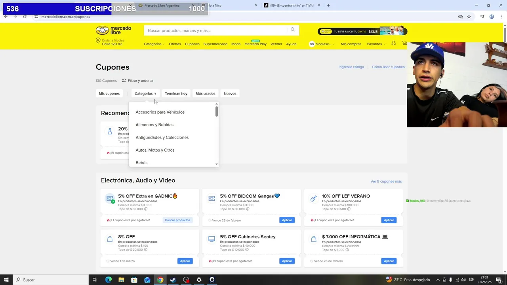This screenshot has height=285, width=507.
Task: Select Bebés category
Action: [x=141, y=162]
